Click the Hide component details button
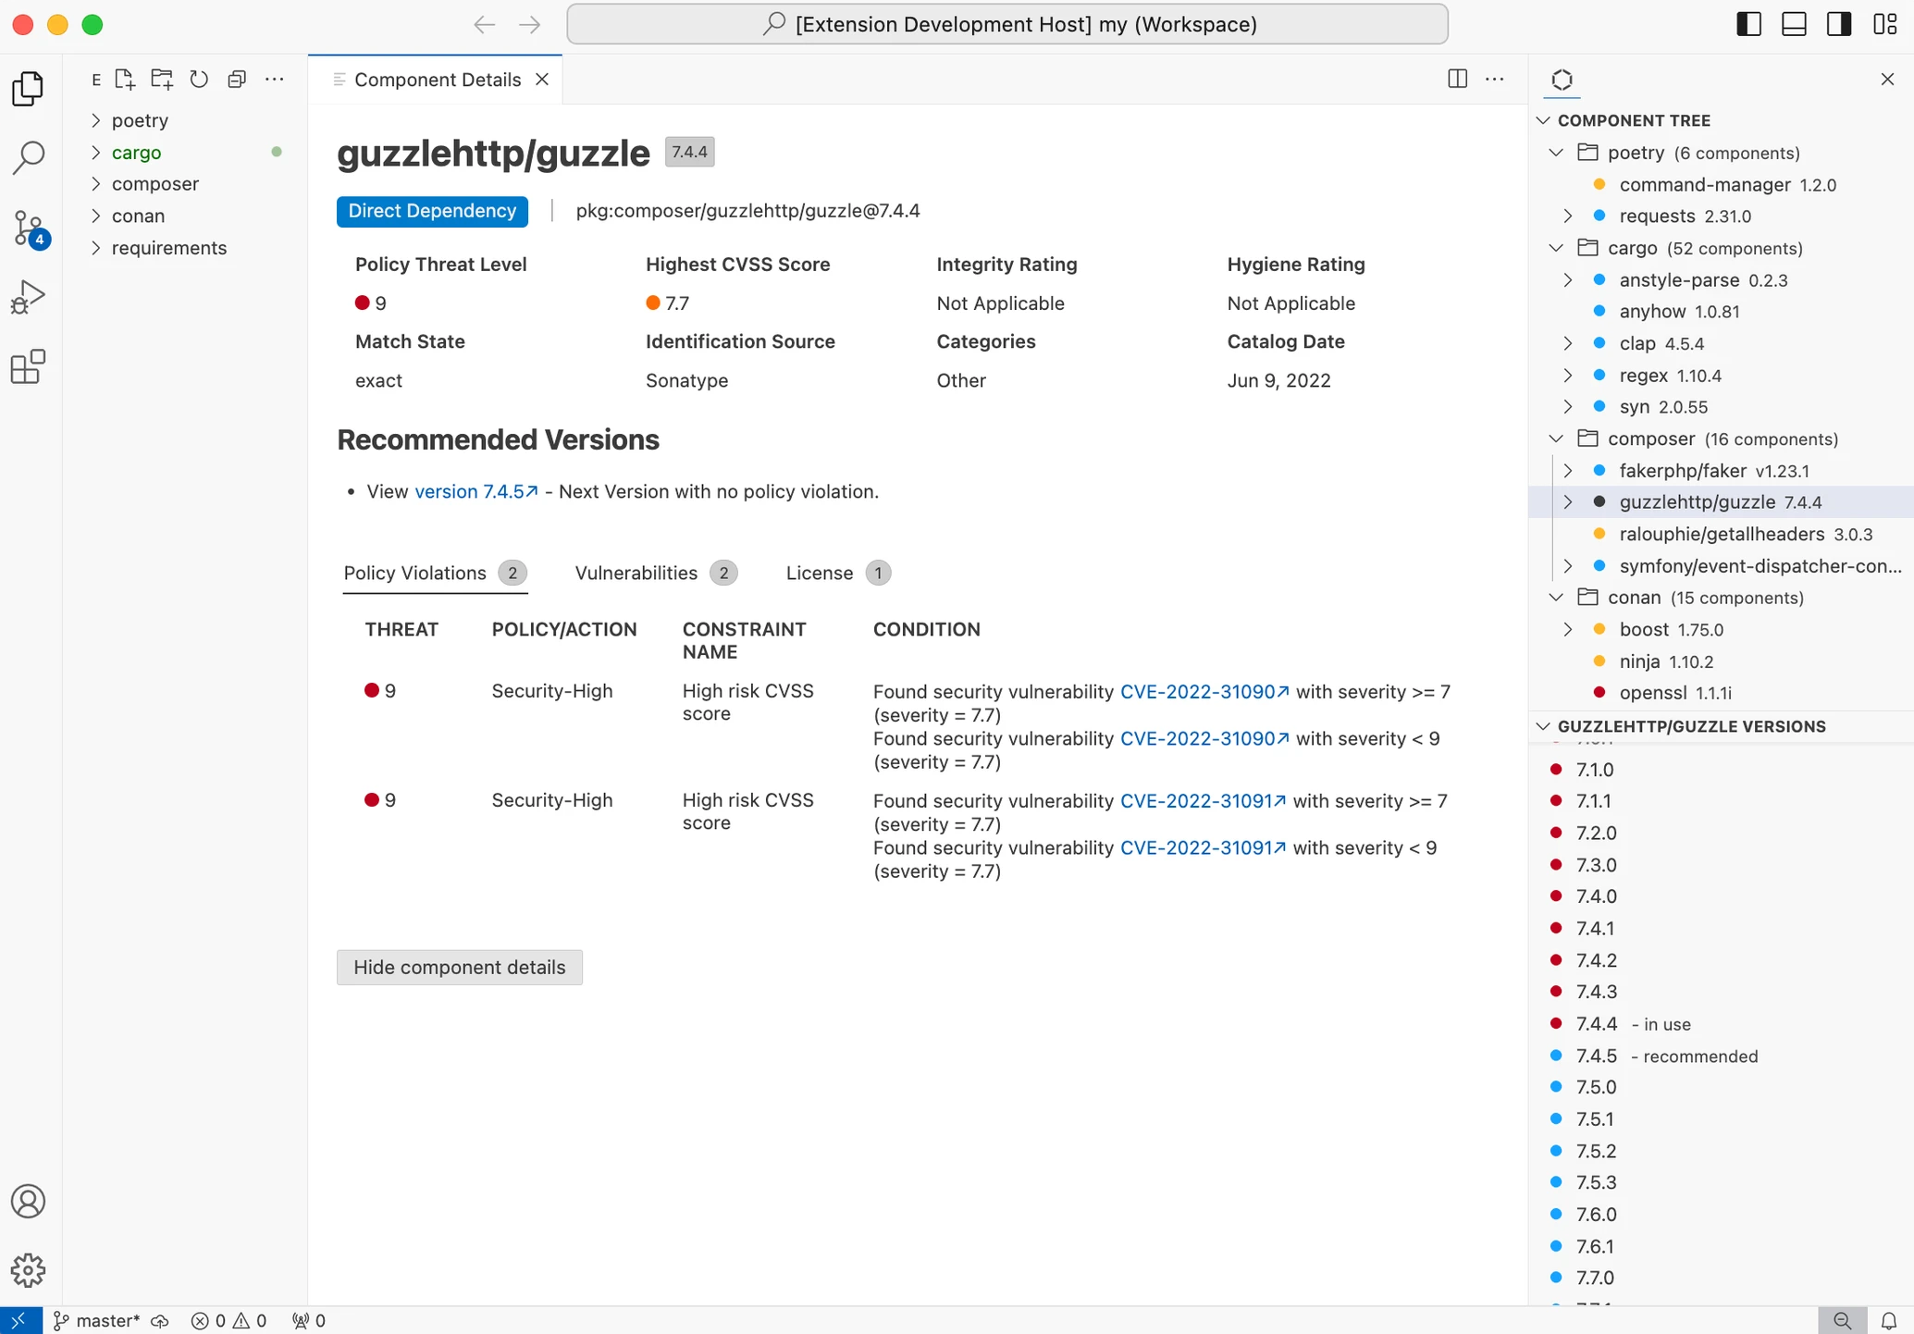The width and height of the screenshot is (1914, 1334). pos(460,966)
